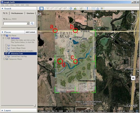Toggle the sidebar panel icon in toolbar
Viewport: 140px width, 113px height.
pyautogui.click(x=41, y=8)
